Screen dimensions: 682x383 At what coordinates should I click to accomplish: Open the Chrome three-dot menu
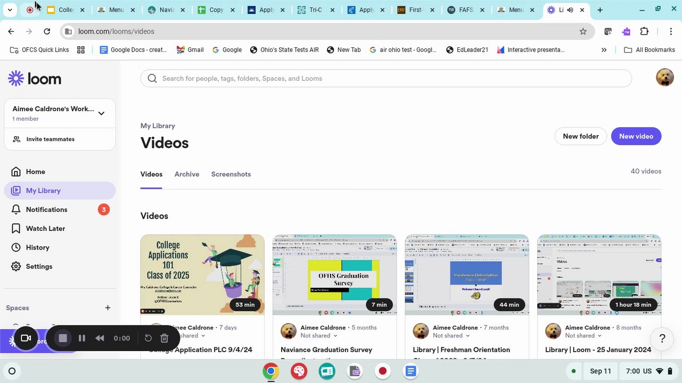pyautogui.click(x=671, y=31)
